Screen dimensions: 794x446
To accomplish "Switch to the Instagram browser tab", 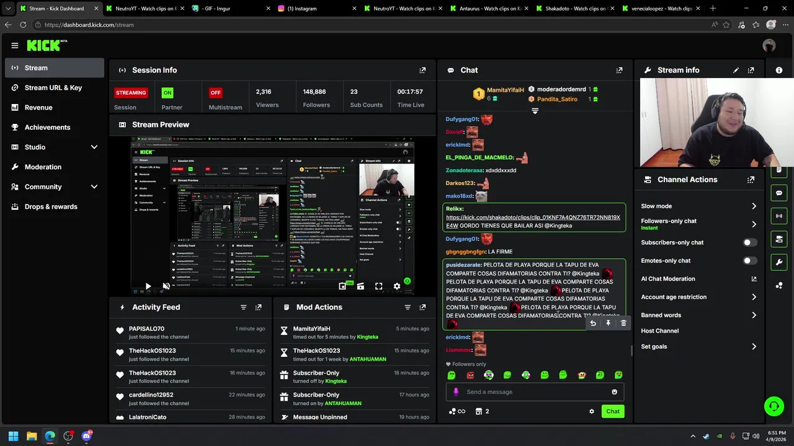I will click(316, 9).
